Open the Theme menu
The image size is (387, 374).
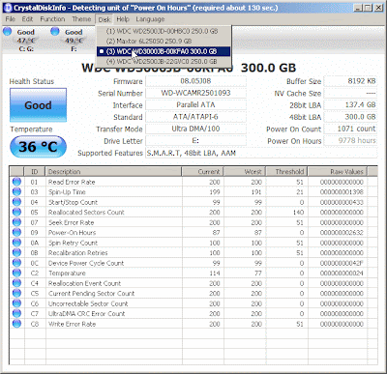(x=81, y=19)
